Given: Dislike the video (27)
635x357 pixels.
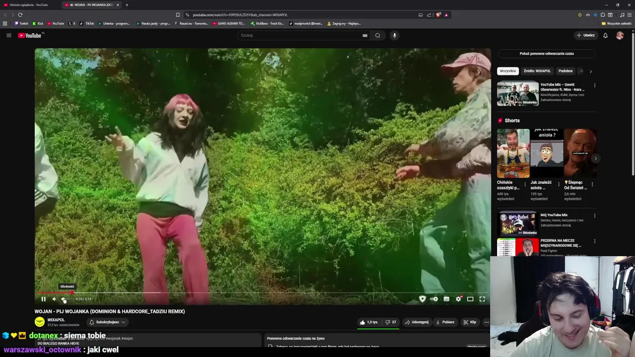Looking at the screenshot, I should coord(391,322).
